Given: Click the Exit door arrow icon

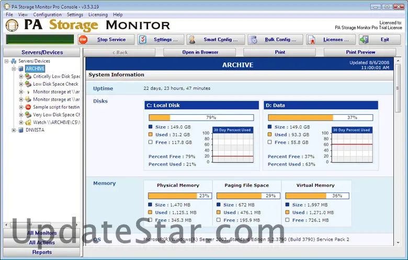Looking at the screenshot, I should (x=364, y=40).
